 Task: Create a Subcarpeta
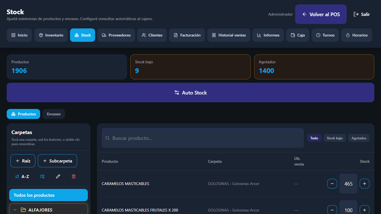click(57, 161)
